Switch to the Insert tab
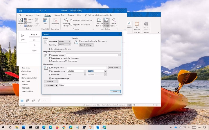 [39, 15]
